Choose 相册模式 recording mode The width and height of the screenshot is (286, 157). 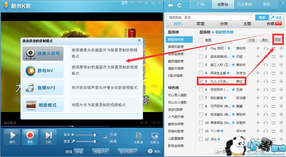(43, 105)
